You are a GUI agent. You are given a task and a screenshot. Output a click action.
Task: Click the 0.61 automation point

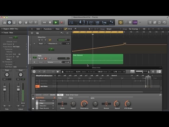coord(123,44)
